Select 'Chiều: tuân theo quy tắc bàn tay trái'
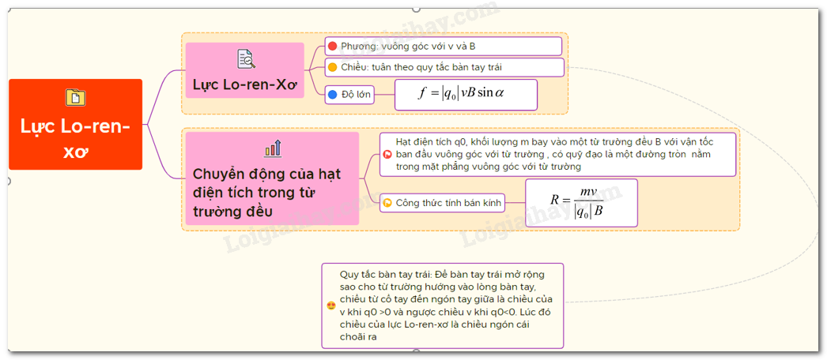 [x=444, y=67]
